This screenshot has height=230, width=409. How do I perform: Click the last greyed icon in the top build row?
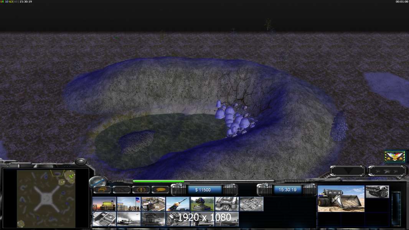click(251, 204)
